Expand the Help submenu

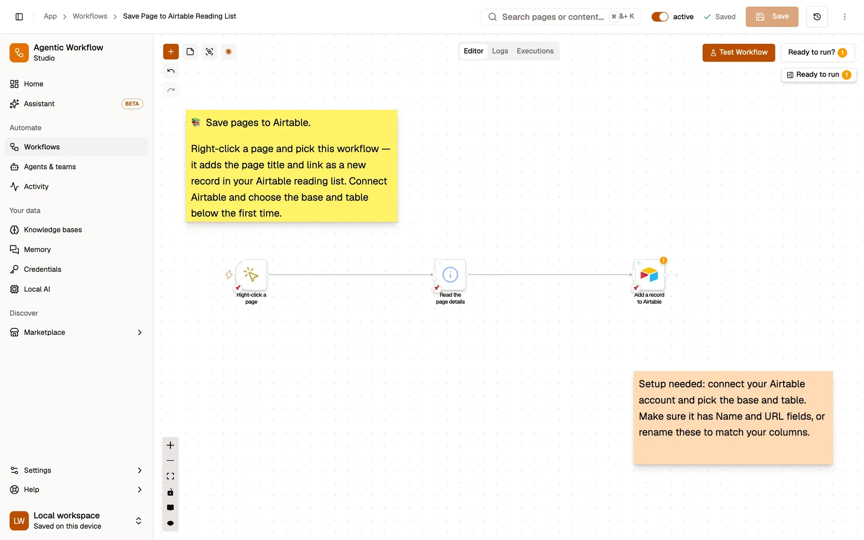[139, 489]
